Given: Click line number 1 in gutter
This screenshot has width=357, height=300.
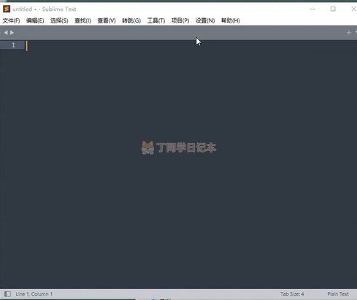Looking at the screenshot, I should (13, 45).
